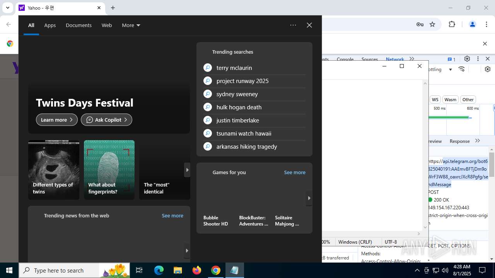Click Notepad vertical scrollbar down arrow
Viewport: 495px width, 278px height.
pyautogui.click(x=425, y=227)
